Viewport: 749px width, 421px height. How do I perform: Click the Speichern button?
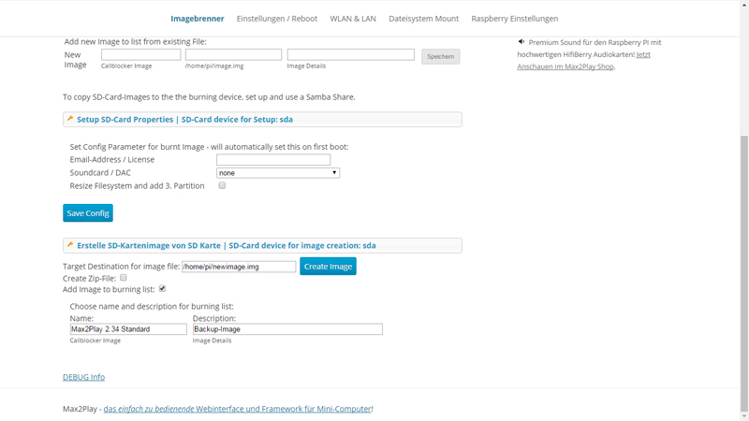pos(440,56)
